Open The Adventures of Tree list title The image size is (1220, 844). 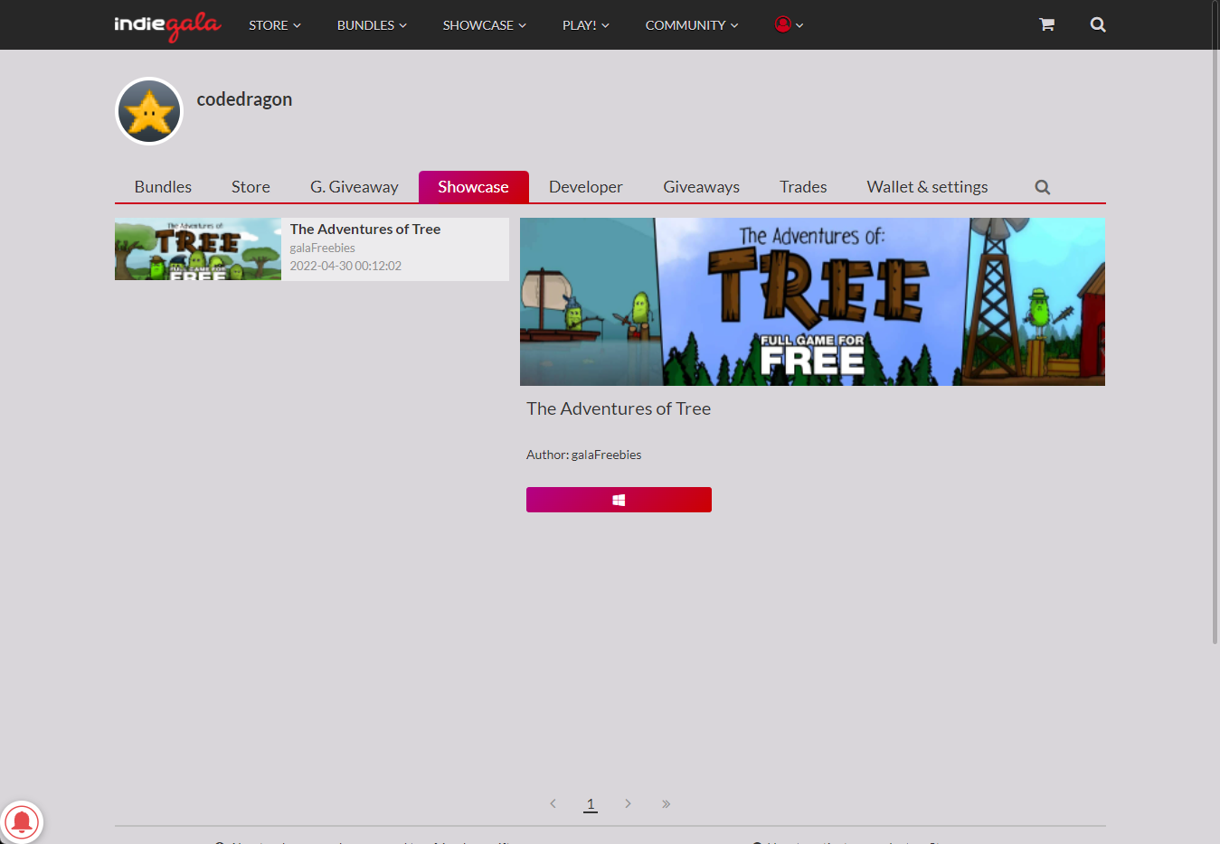point(365,230)
